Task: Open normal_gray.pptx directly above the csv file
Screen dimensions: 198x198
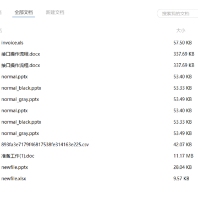Action: [x=20, y=133]
